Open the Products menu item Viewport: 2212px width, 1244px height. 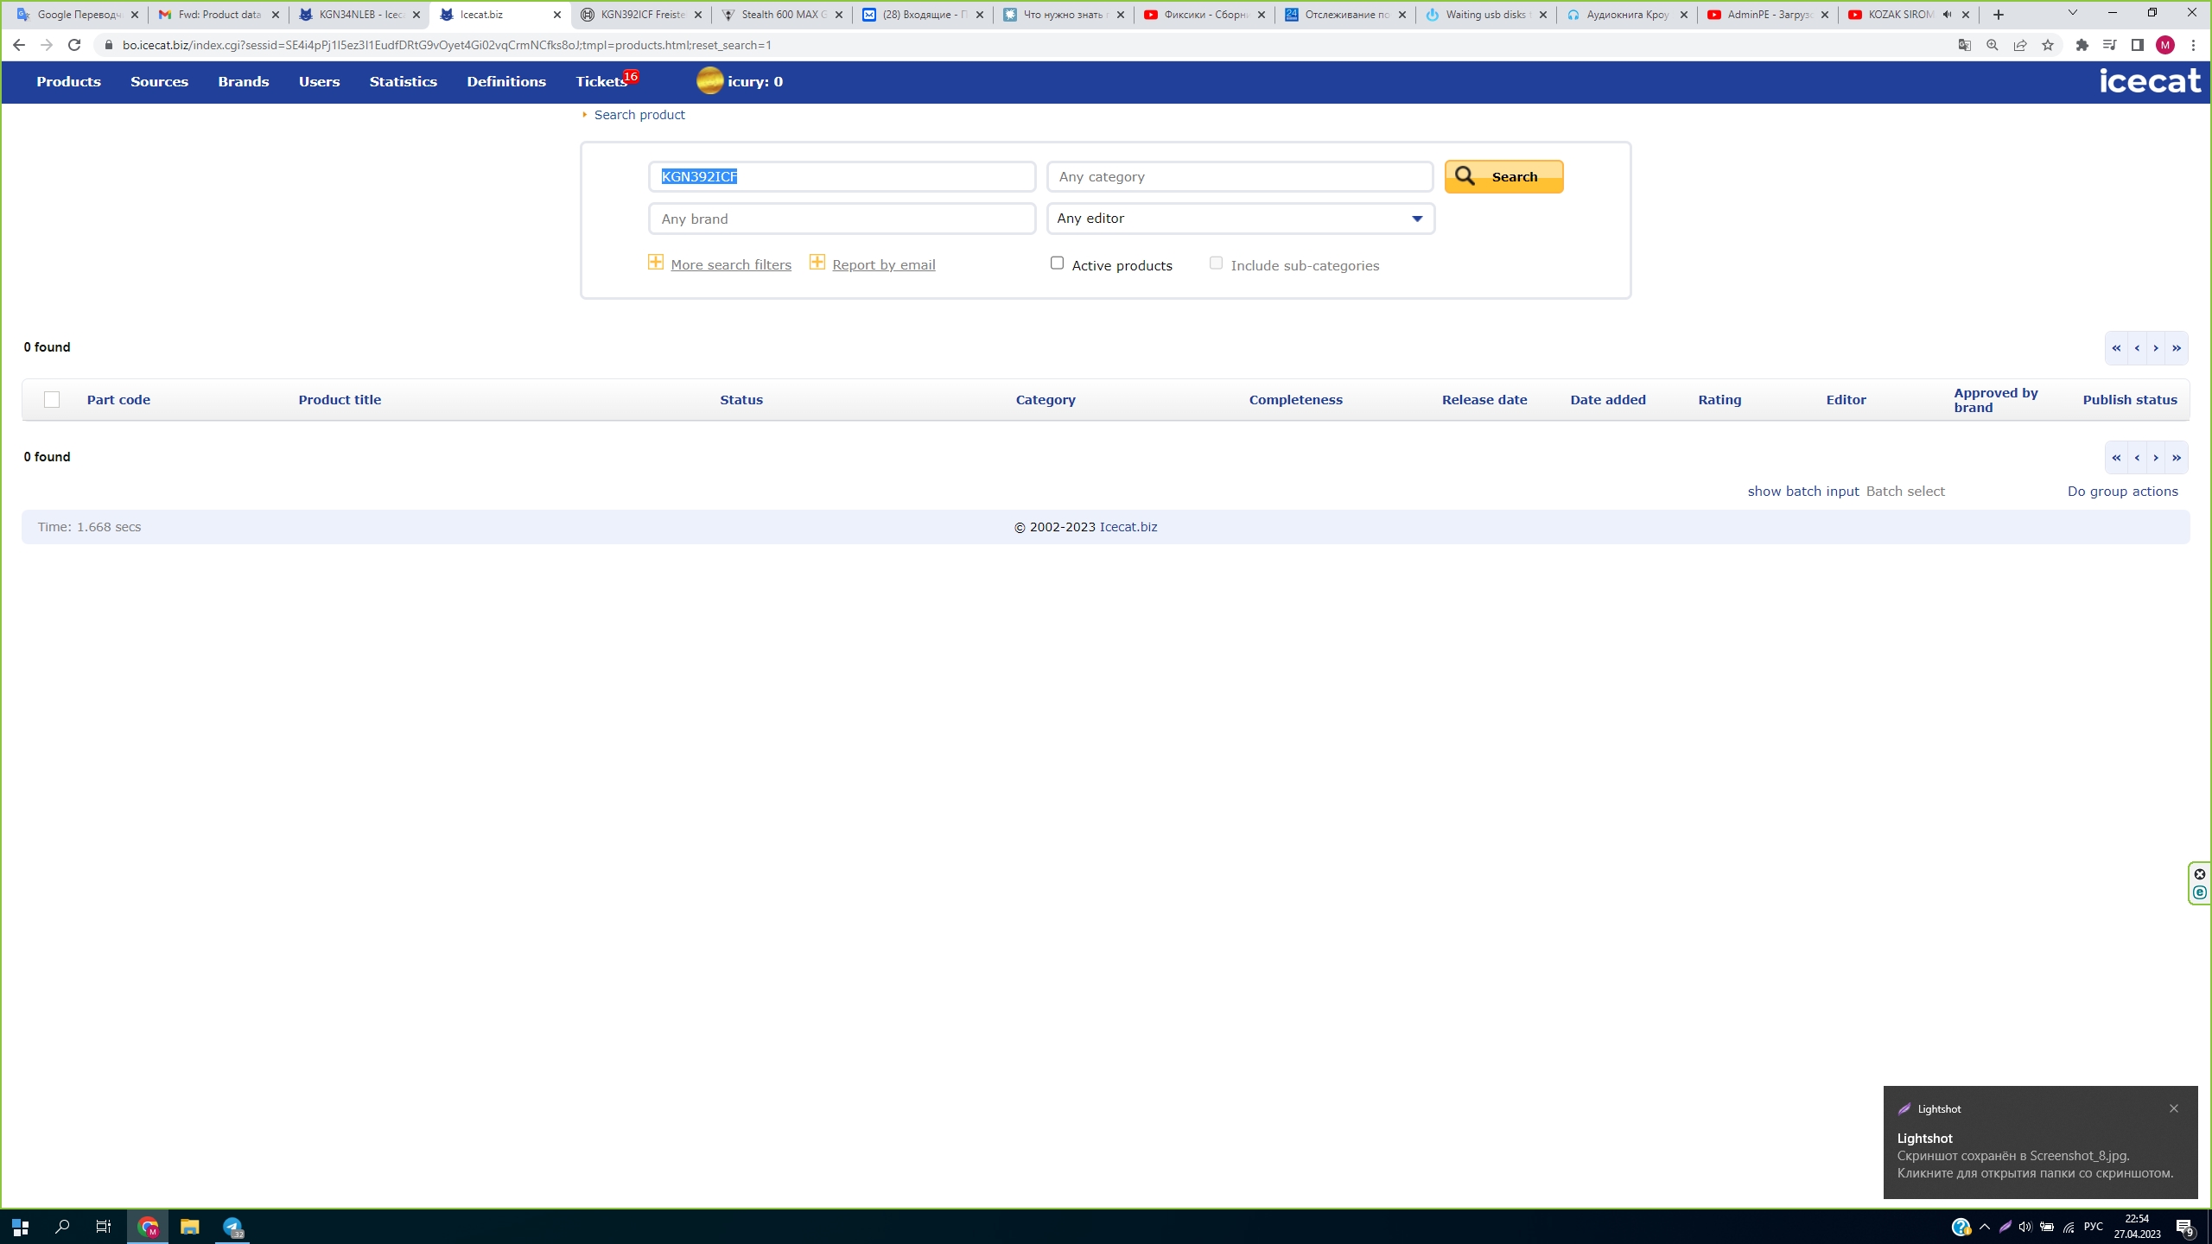pos(68,80)
